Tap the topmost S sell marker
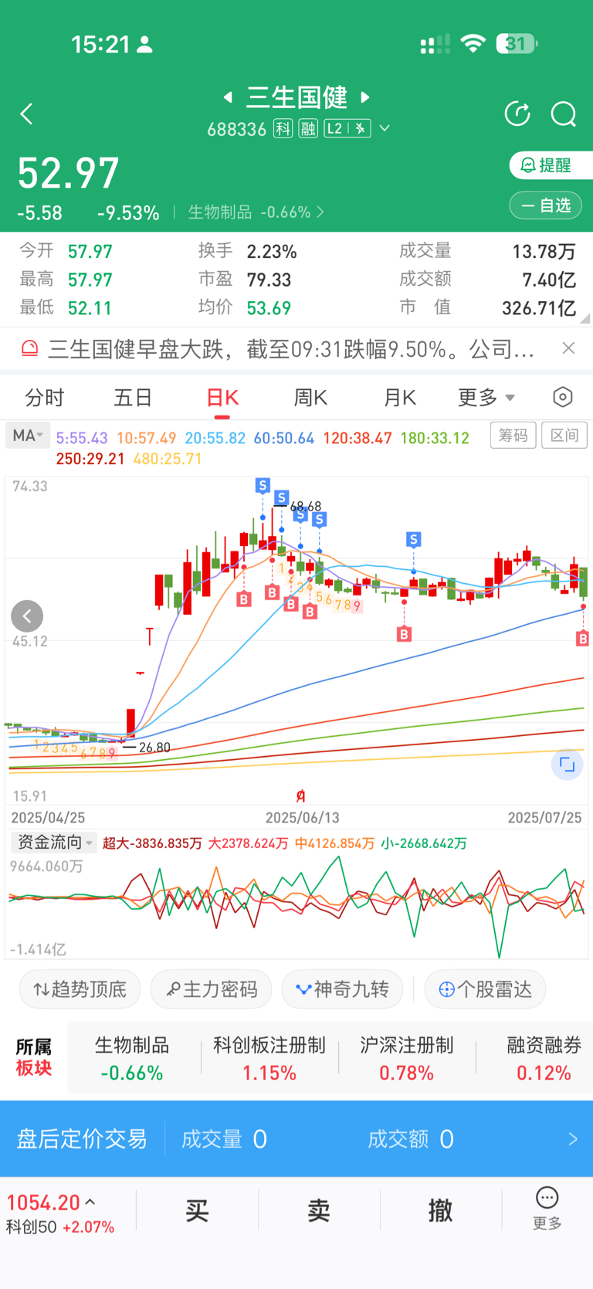 pos(263,485)
